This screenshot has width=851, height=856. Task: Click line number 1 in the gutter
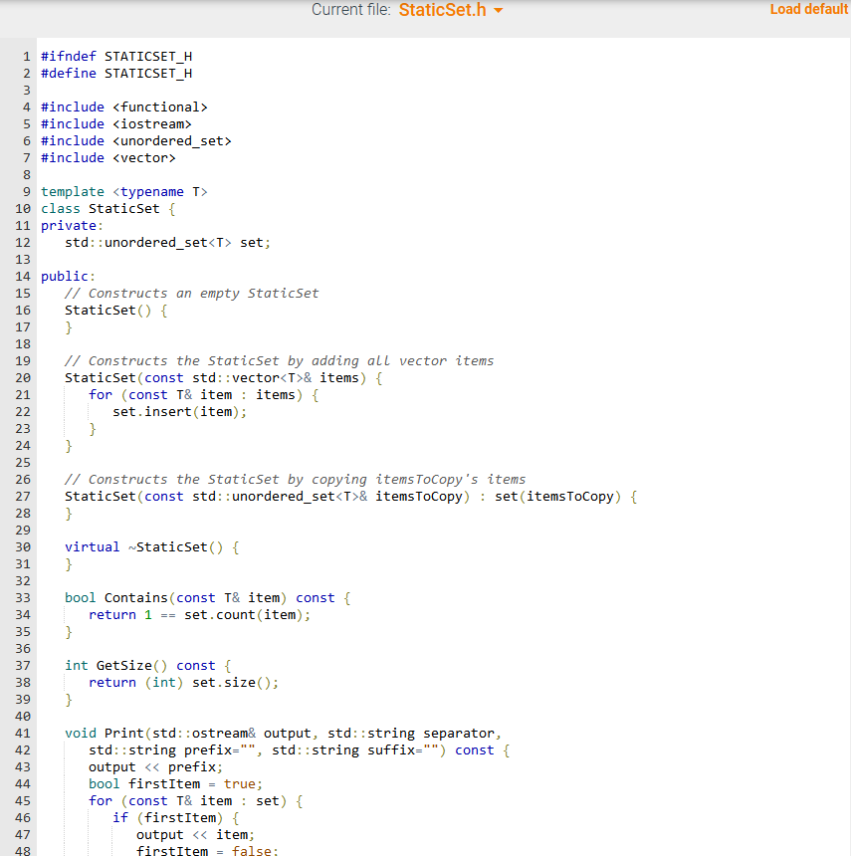coord(26,56)
